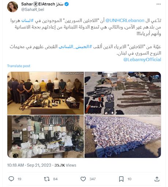View photo of spread-out pill packets
This screenshot has height=187, width=168.
tap(123, 137)
